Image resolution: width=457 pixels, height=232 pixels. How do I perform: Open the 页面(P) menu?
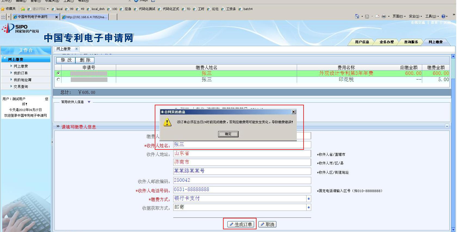coord(399,16)
